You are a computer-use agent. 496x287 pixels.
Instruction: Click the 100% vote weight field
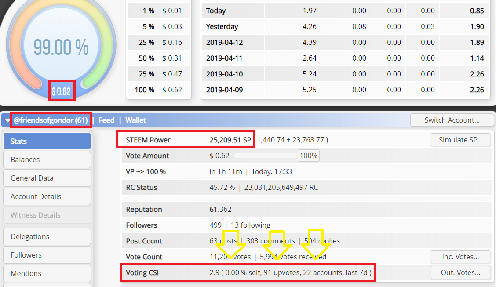click(x=308, y=156)
